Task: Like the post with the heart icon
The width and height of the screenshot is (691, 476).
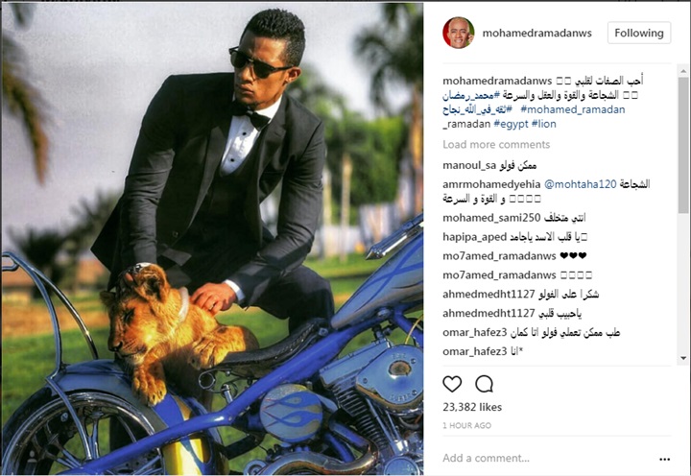Action: 452,384
